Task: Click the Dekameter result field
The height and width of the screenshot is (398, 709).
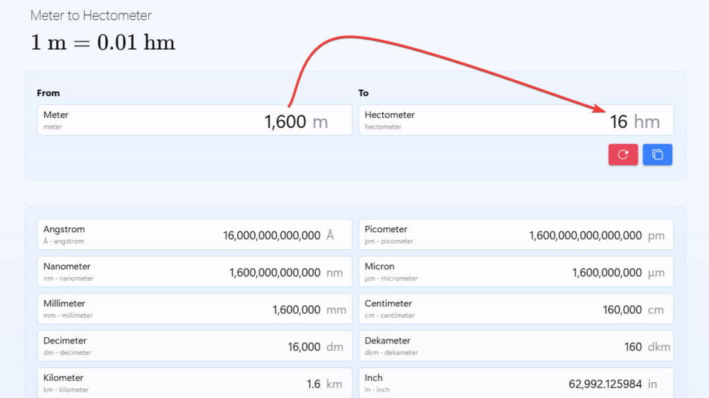Action: point(515,345)
